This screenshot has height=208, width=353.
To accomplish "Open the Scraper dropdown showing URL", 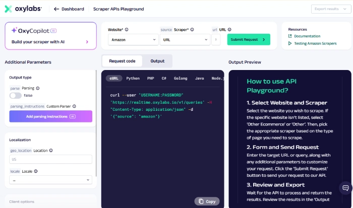I will point(185,40).
